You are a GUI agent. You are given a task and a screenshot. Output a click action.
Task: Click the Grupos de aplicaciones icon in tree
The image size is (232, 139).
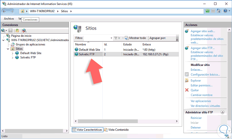[x=13, y=44]
